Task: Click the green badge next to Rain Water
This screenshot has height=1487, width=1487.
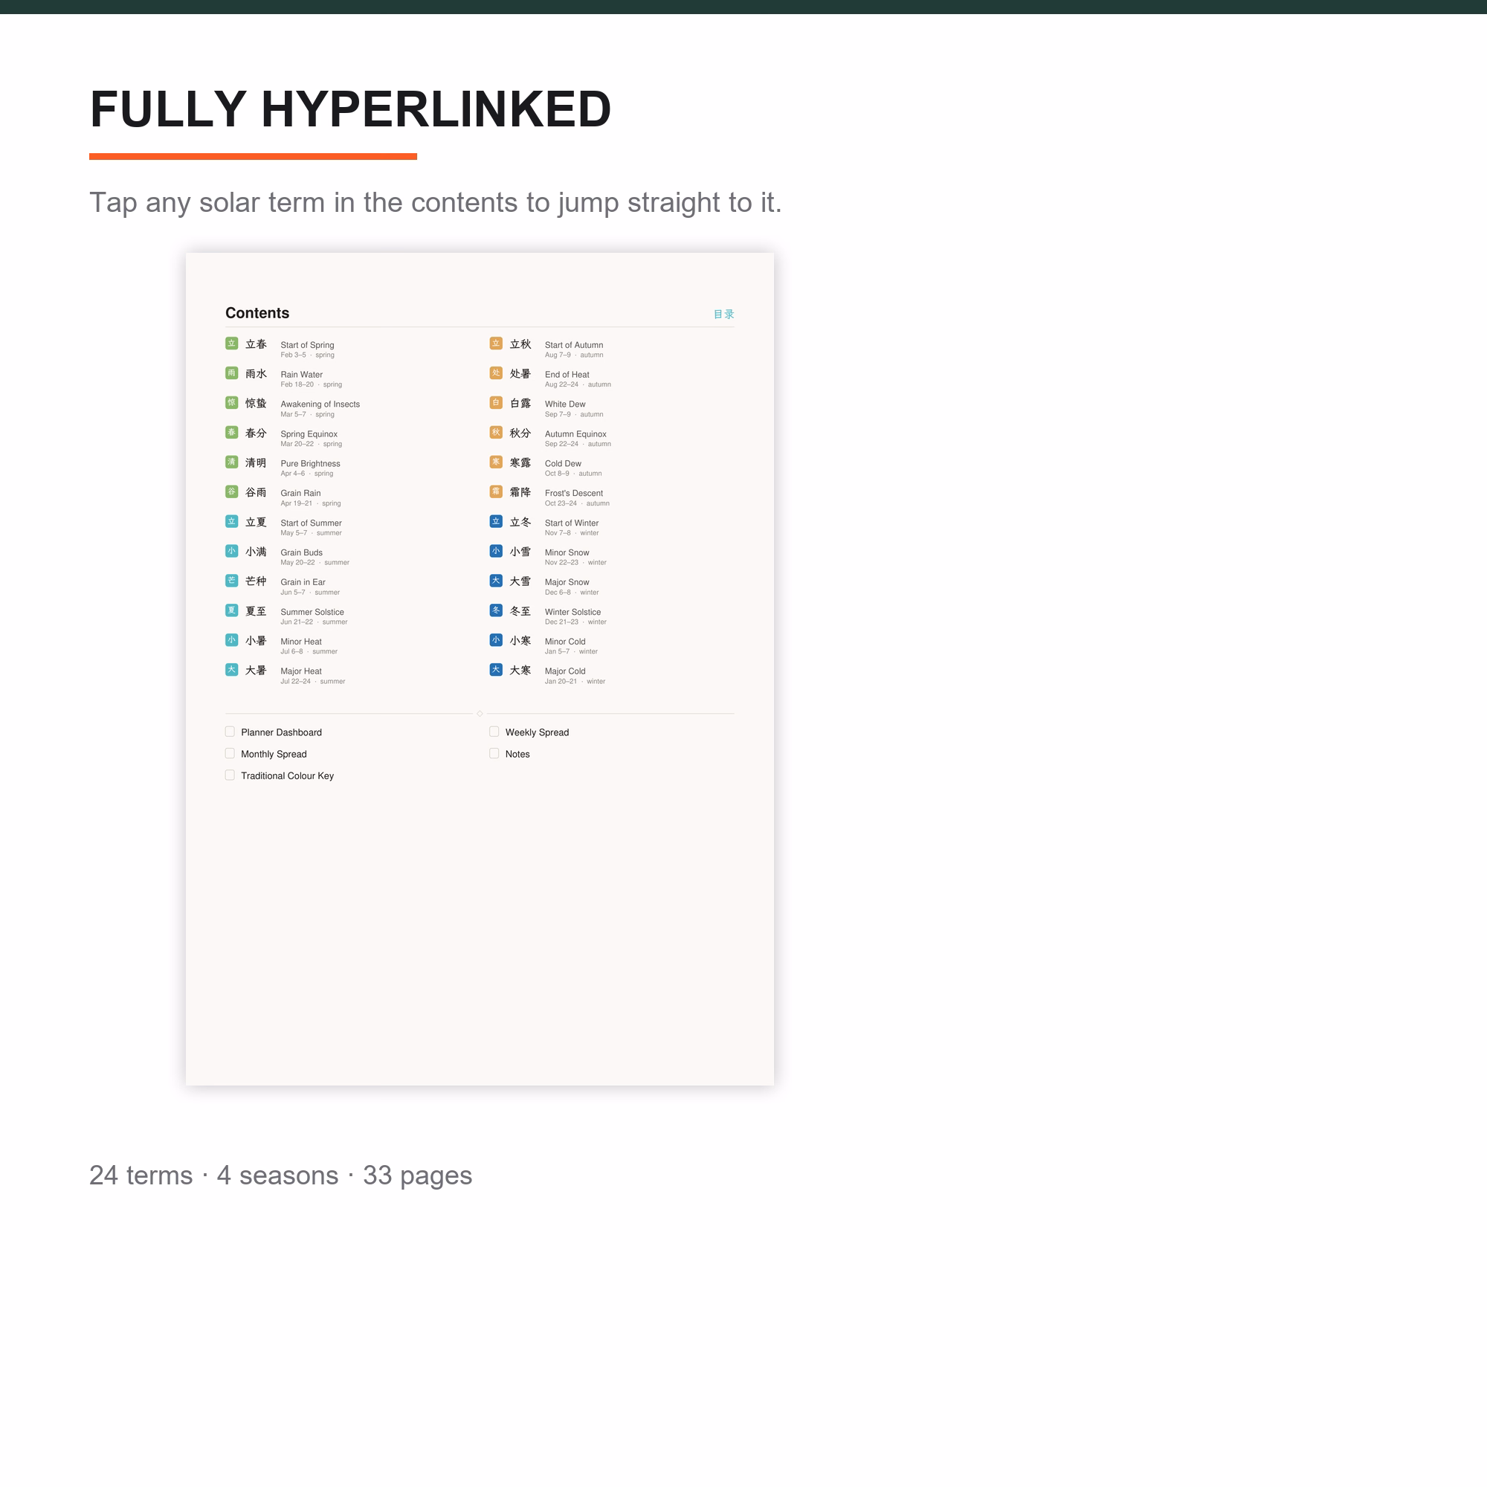Action: coord(232,373)
